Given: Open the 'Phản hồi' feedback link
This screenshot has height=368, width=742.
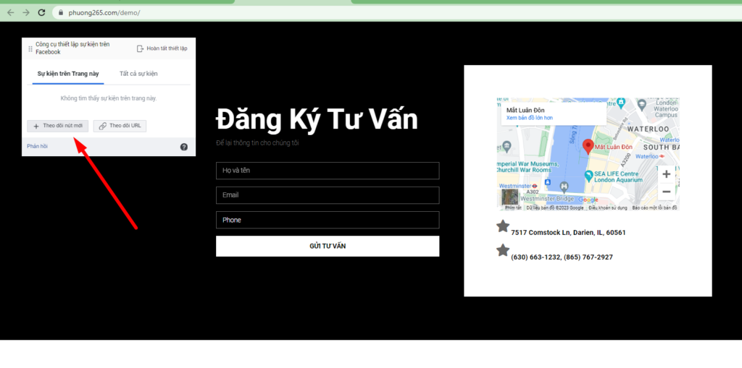Looking at the screenshot, I should click(x=37, y=146).
